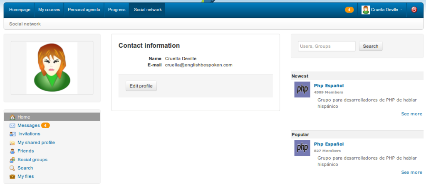
Task: Click the Invitations icon in sidebar
Action: pos(12,134)
